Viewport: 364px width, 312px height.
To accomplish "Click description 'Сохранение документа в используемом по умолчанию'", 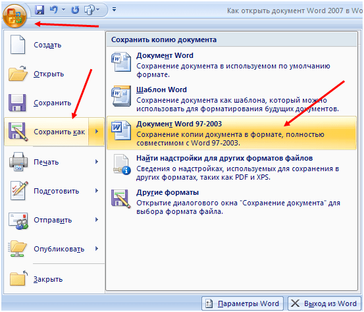I will (233, 66).
